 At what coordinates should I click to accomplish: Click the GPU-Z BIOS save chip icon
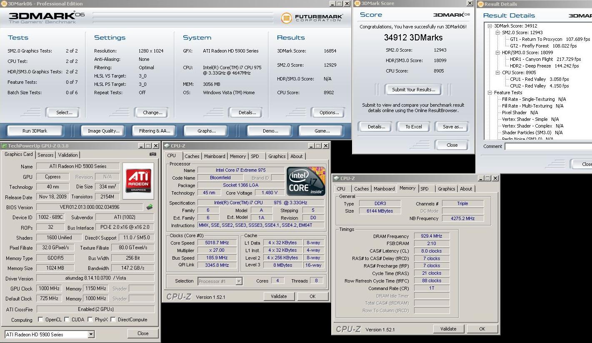pos(149,207)
